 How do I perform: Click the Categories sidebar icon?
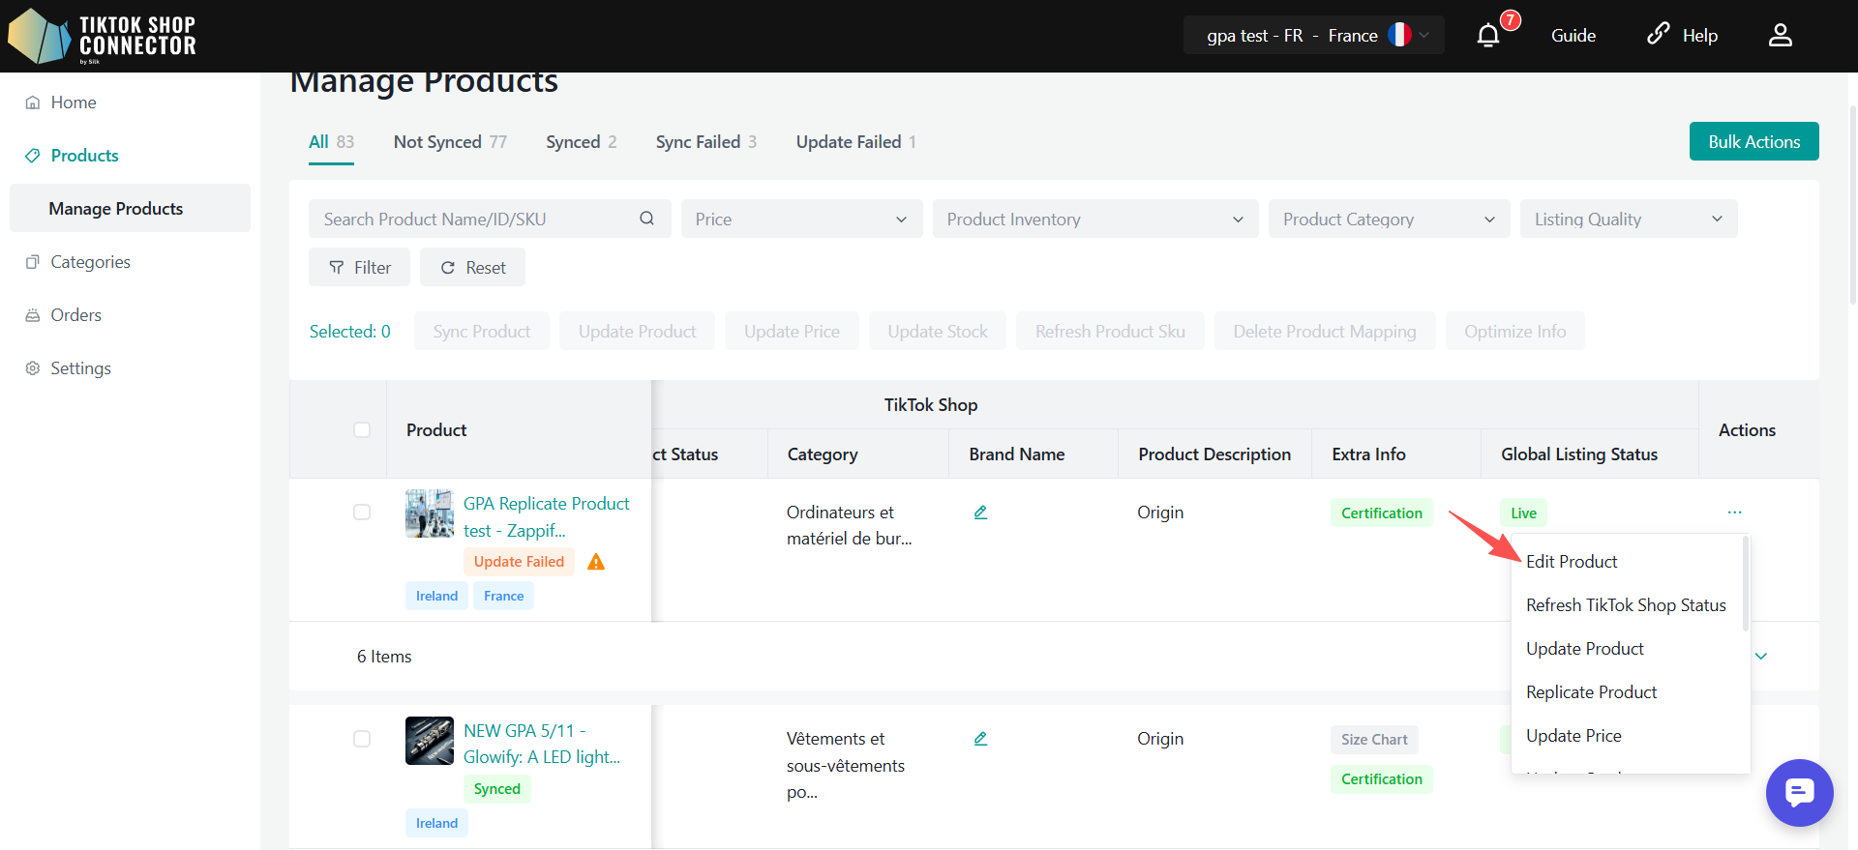[33, 262]
